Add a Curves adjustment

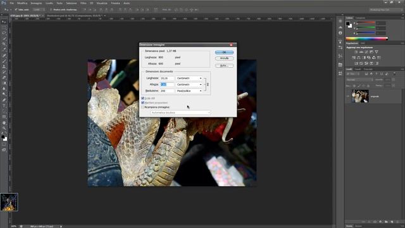tap(366, 52)
